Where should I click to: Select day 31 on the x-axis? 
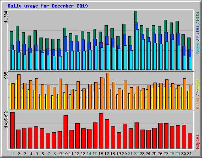(189, 154)
